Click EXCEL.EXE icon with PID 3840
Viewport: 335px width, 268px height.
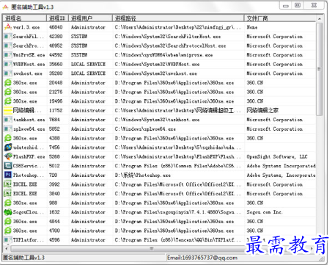click(x=8, y=194)
